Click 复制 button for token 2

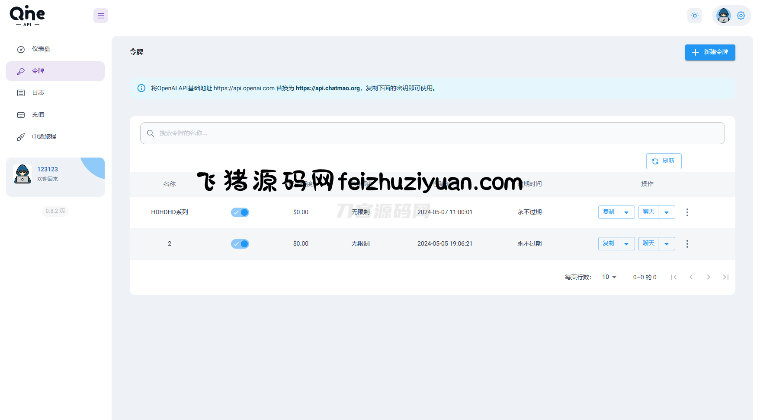tap(608, 244)
